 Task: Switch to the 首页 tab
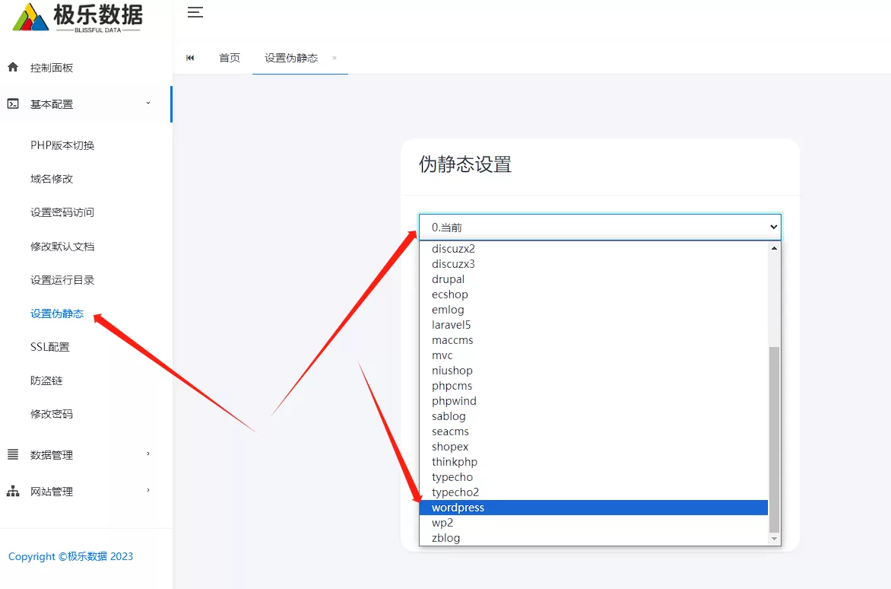(x=230, y=57)
